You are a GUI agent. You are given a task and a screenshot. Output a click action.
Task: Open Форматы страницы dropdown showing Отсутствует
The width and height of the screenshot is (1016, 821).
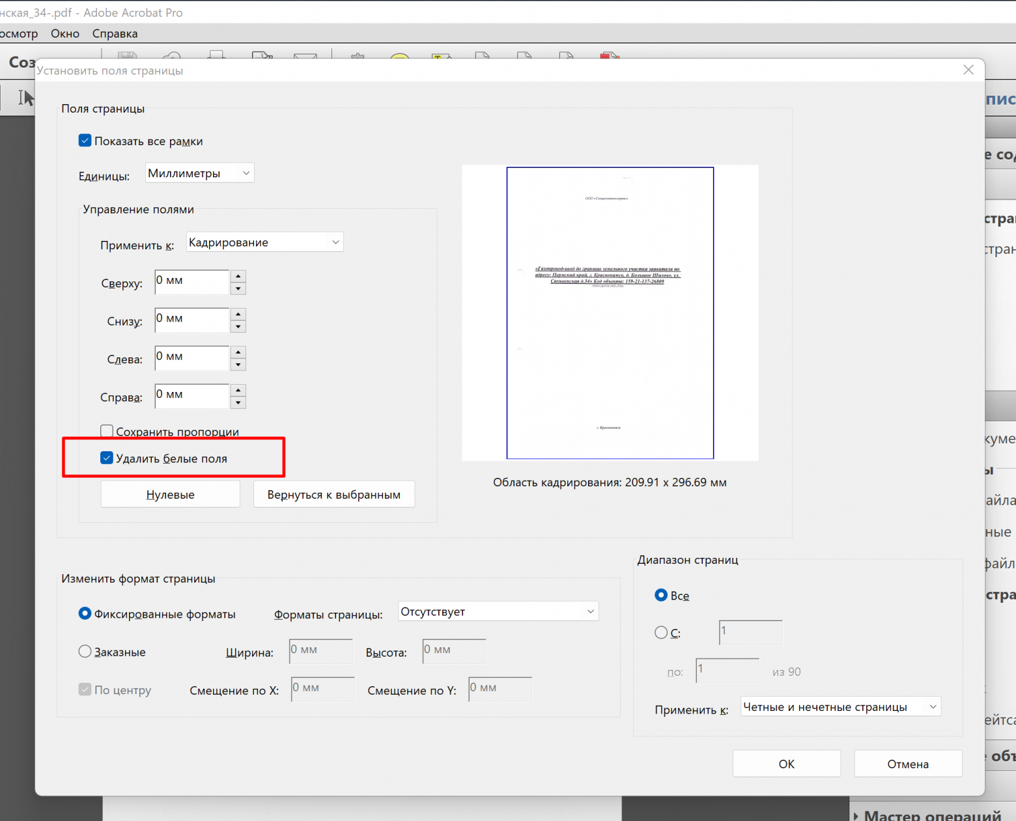[498, 611]
